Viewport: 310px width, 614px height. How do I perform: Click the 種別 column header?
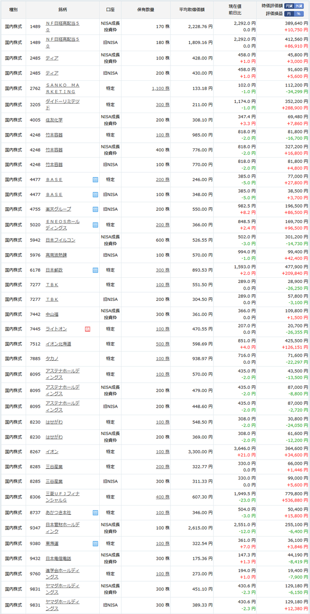coord(13,10)
